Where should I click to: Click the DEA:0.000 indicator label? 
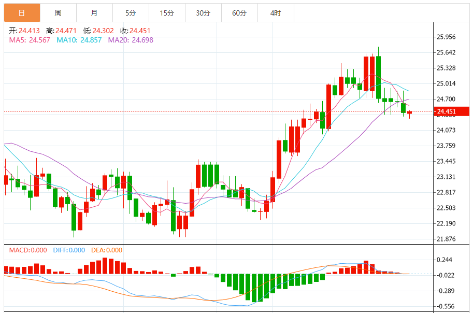point(107,250)
